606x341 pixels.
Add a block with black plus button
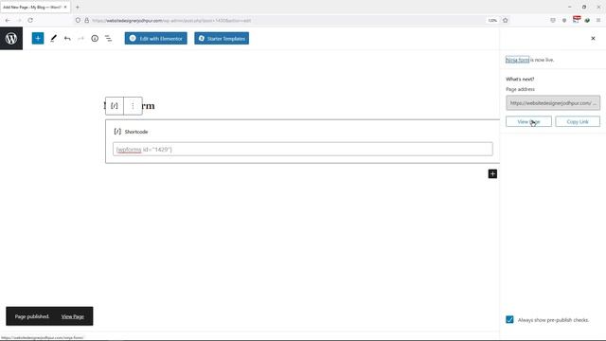pos(492,174)
